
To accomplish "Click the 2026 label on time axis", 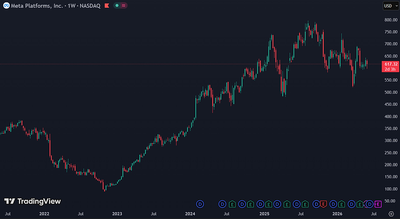I will pyautogui.click(x=337, y=214).
